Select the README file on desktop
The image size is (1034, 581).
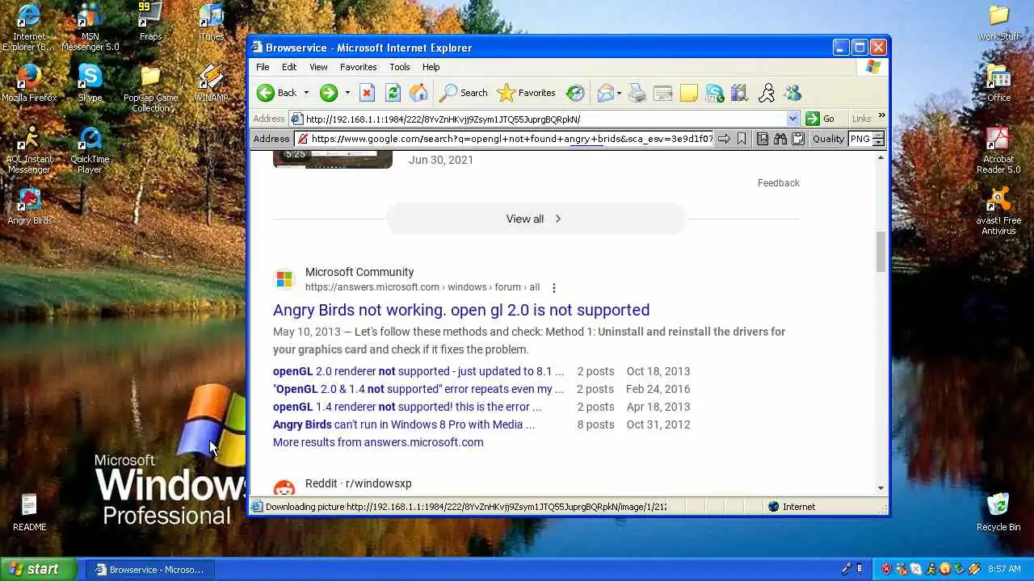[29, 512]
